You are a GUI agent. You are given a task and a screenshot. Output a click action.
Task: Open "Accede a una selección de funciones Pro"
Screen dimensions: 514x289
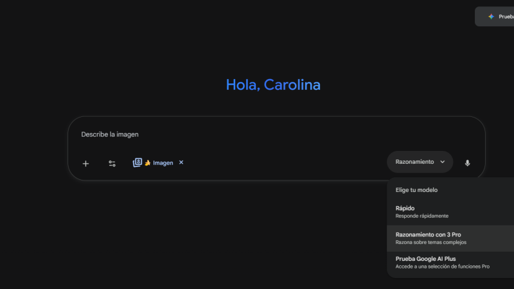[442, 267]
